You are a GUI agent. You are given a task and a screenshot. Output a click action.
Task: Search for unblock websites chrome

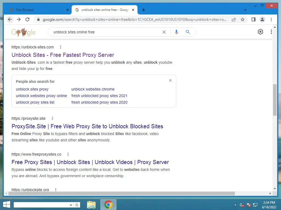[x=93, y=89]
